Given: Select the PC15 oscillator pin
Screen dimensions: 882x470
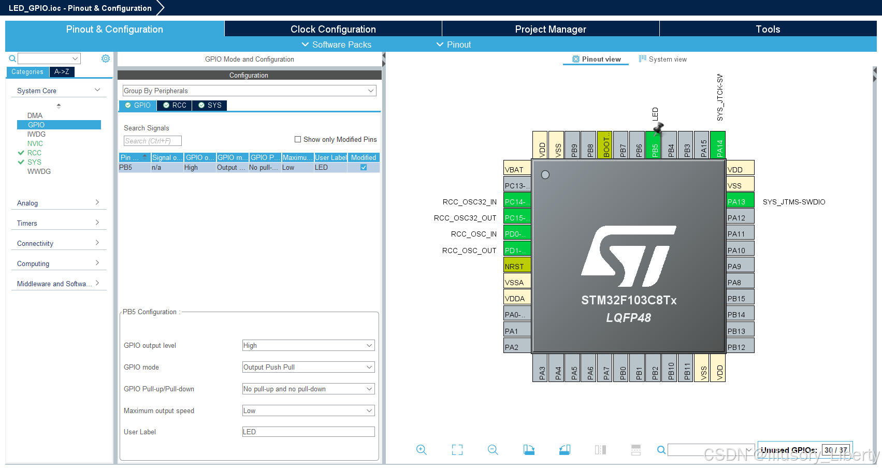Looking at the screenshot, I should [x=517, y=217].
